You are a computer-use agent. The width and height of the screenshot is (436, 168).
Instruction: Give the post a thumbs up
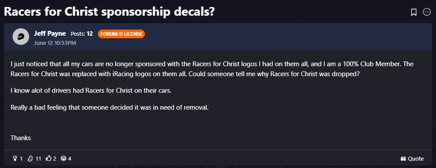(49, 158)
